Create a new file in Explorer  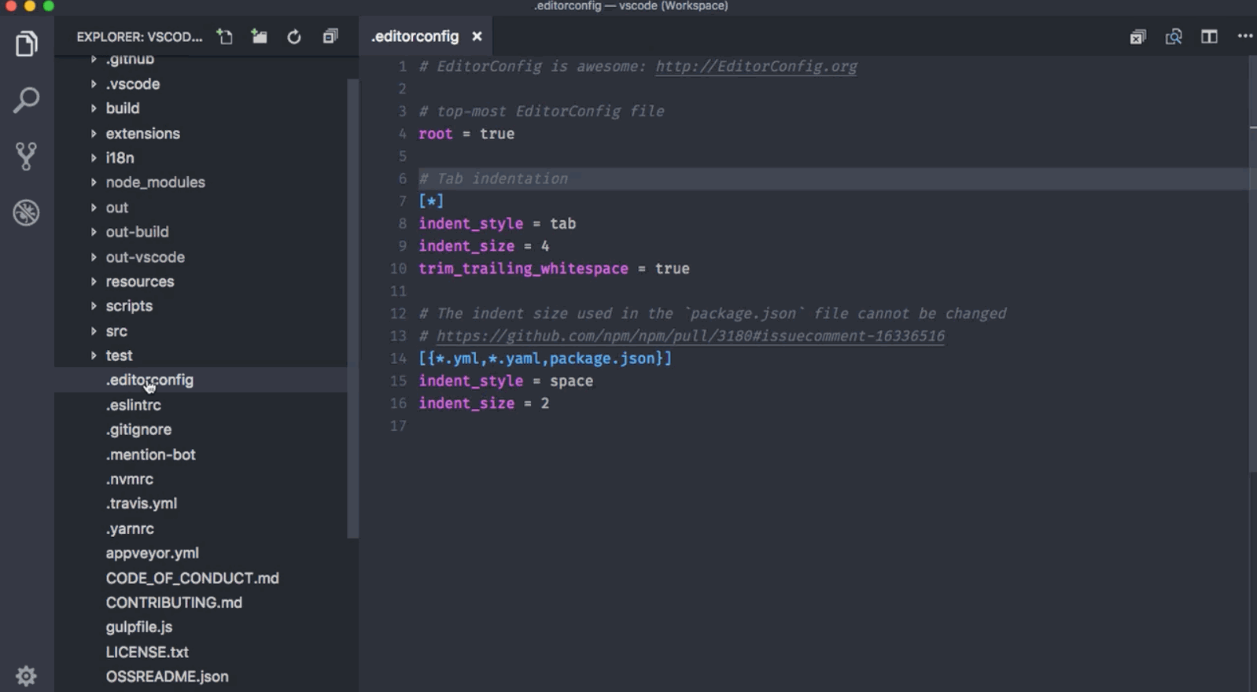pos(225,37)
